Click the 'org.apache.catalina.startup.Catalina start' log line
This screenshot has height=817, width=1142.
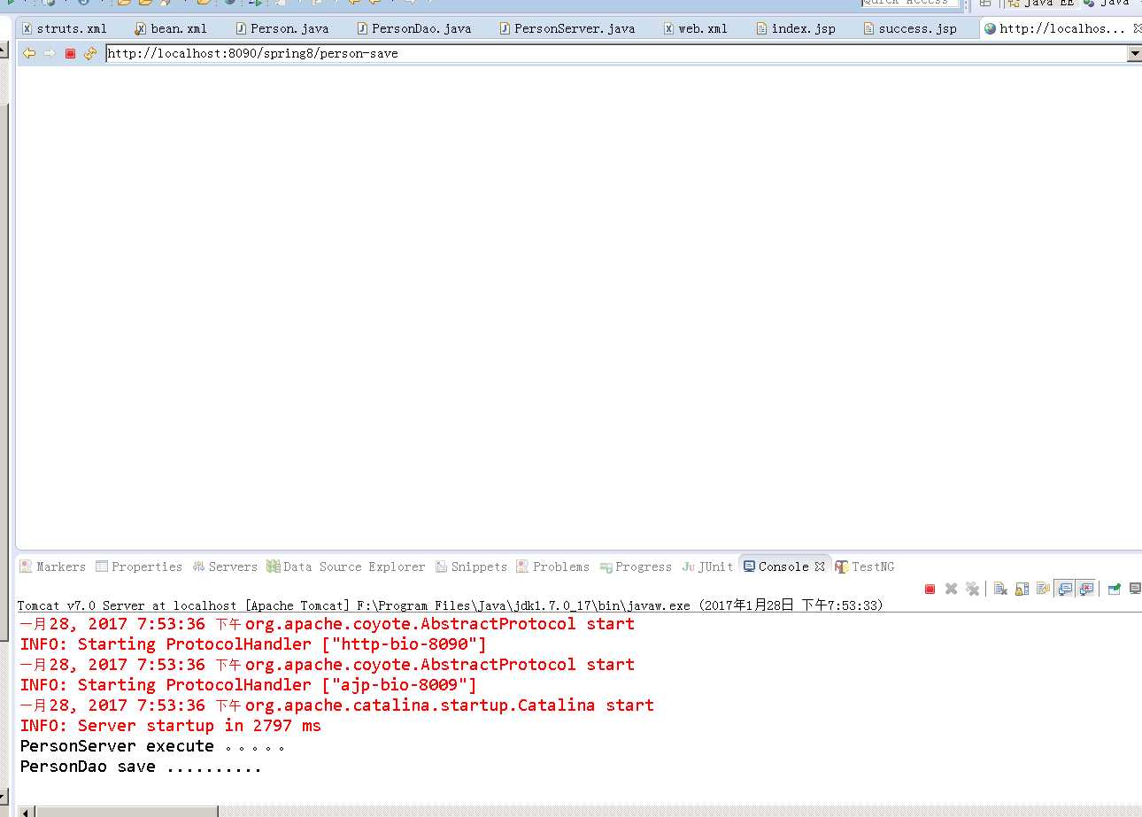(x=337, y=705)
